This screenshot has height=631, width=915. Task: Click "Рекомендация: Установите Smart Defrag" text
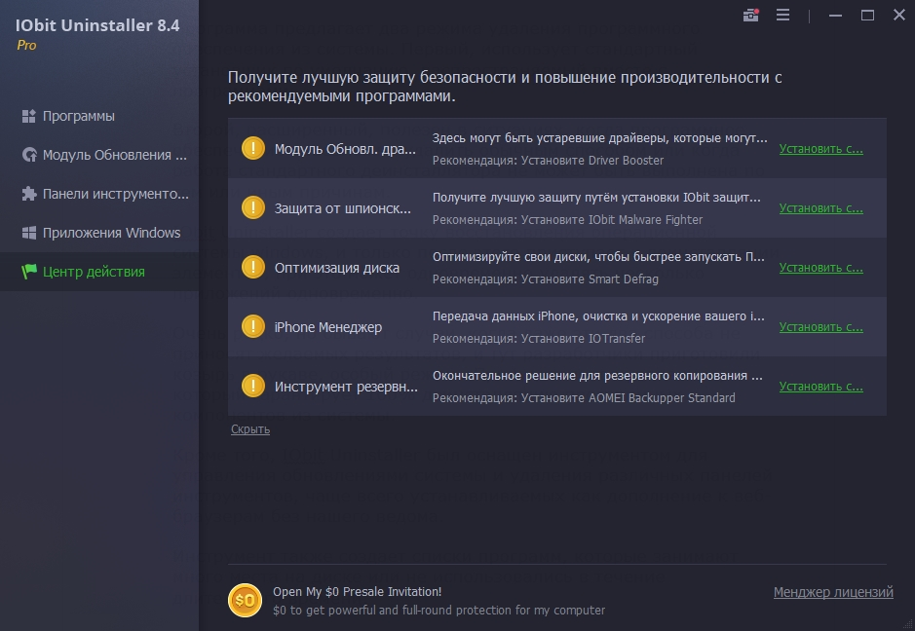[545, 279]
